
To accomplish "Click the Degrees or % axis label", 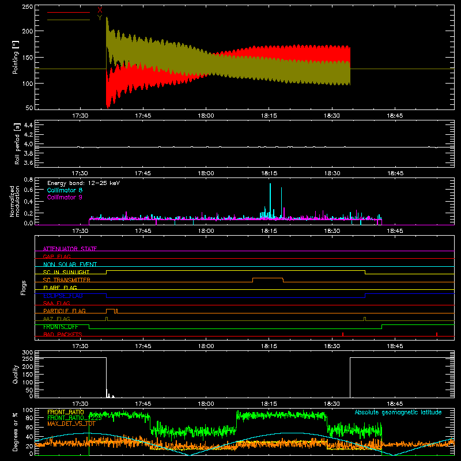I will pyautogui.click(x=16, y=432).
